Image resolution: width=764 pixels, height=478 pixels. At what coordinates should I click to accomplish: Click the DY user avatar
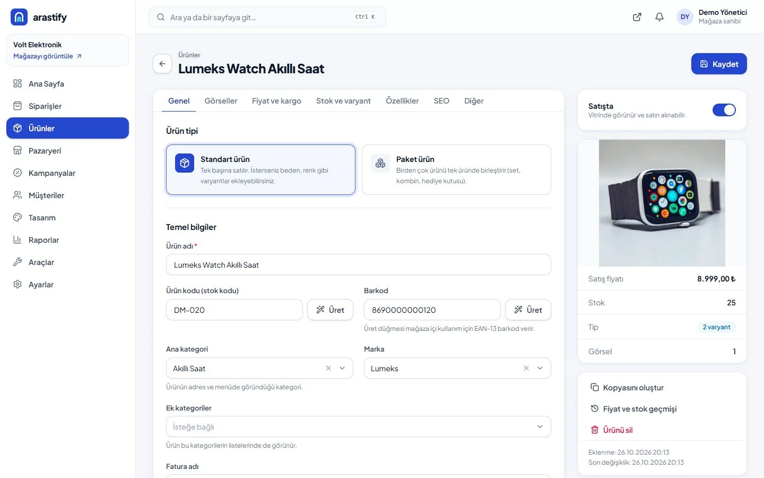(685, 17)
